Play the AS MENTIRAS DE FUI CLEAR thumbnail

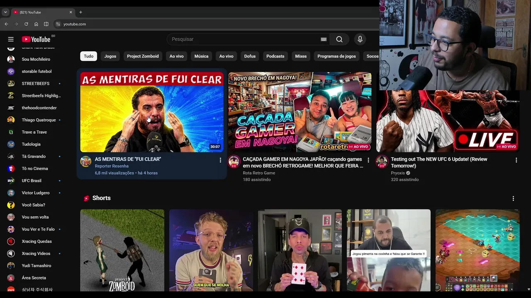(152, 112)
